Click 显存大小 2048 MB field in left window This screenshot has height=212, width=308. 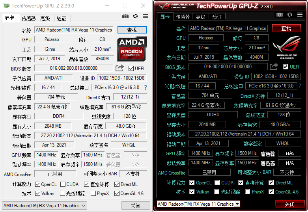point(53,126)
